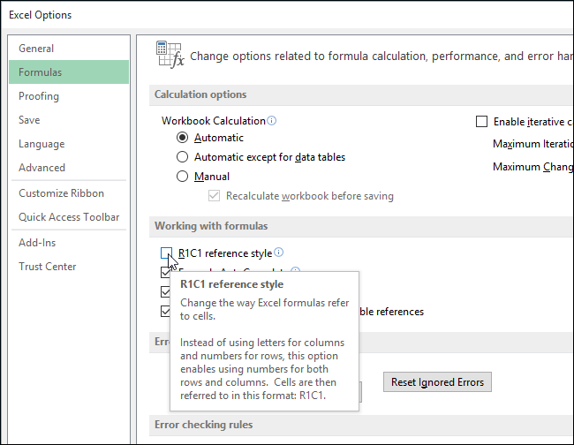This screenshot has width=574, height=445.
Task: Click the Maximum Iterations label
Action: (533, 144)
